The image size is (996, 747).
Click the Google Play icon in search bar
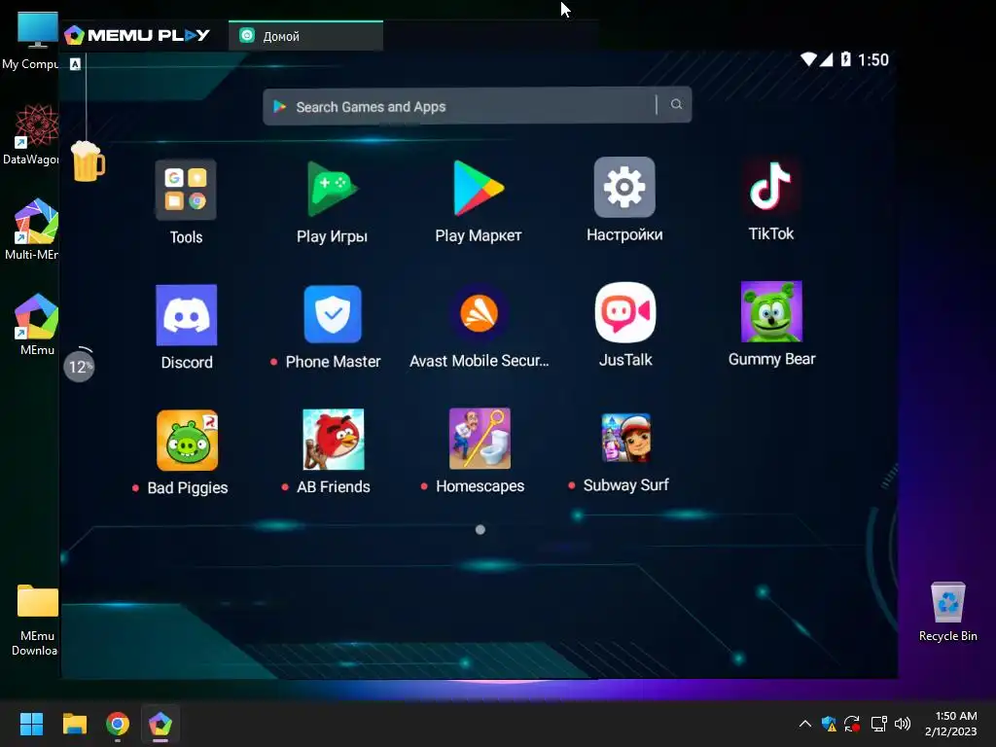coord(279,107)
